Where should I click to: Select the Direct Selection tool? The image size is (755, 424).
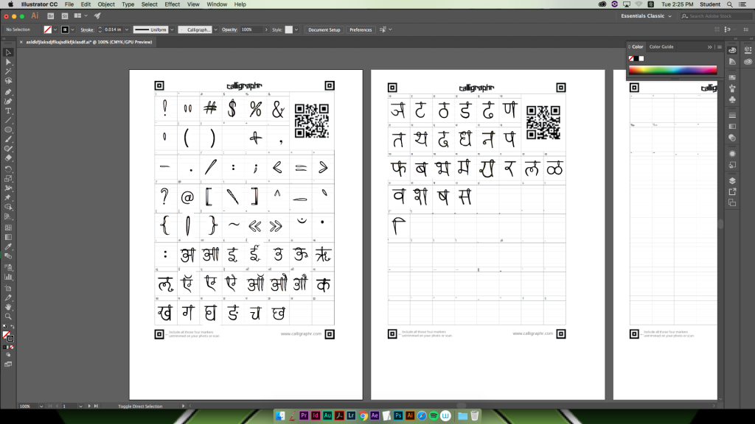[8, 62]
